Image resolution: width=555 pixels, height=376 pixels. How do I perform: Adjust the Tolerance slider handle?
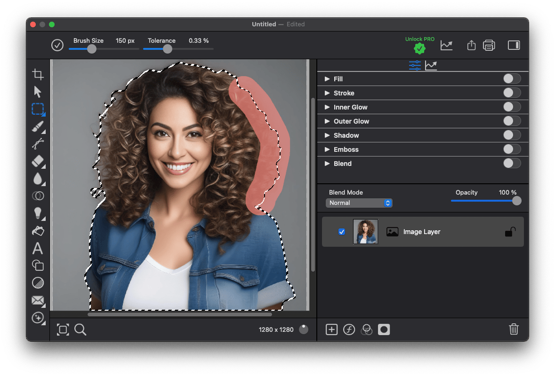pyautogui.click(x=168, y=49)
